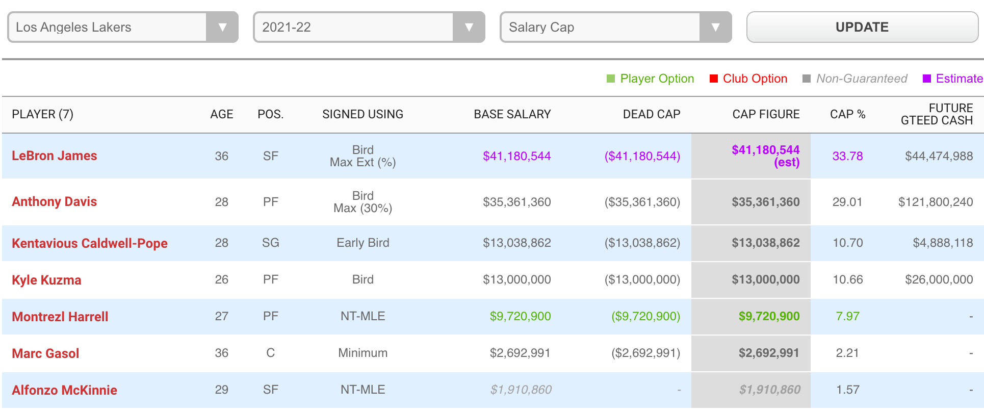This screenshot has height=411, width=984.
Task: Click Caldwell-Pope future cash $4,888,118
Action: point(943,243)
